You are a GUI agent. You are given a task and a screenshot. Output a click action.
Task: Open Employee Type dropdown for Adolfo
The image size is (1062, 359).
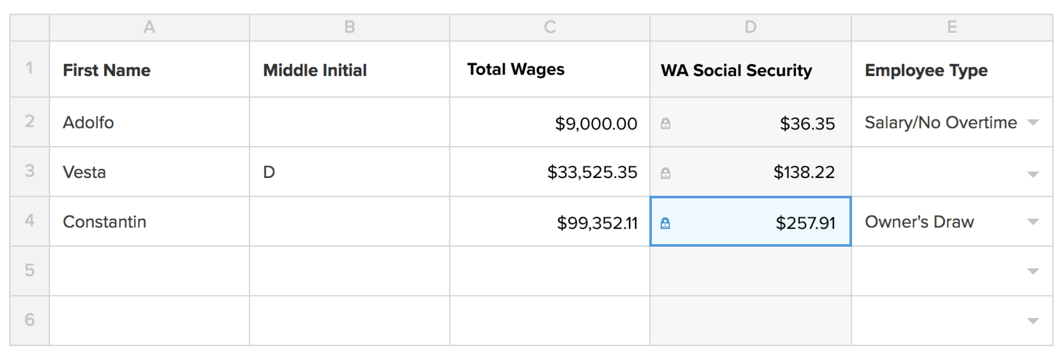click(x=1032, y=122)
